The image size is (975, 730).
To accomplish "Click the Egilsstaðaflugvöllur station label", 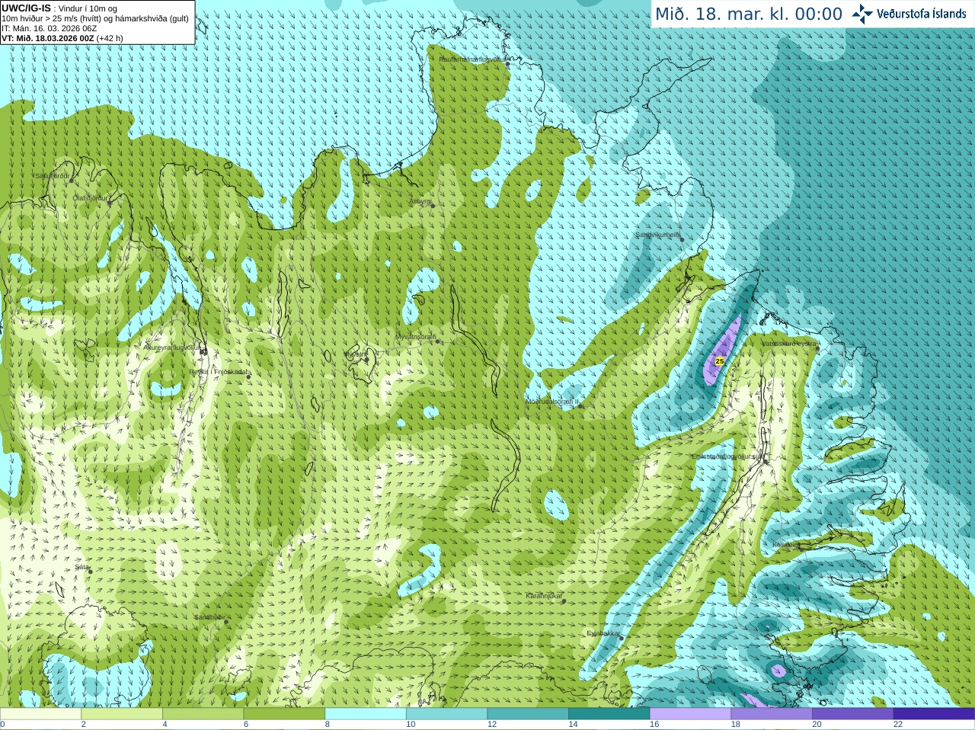I will 727,456.
